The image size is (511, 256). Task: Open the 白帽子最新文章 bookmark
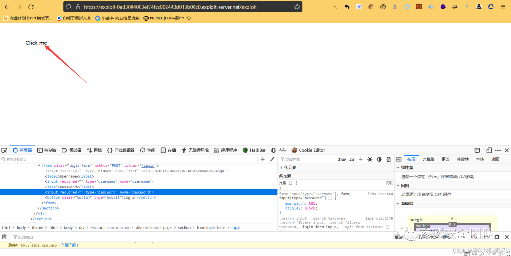pyautogui.click(x=74, y=18)
